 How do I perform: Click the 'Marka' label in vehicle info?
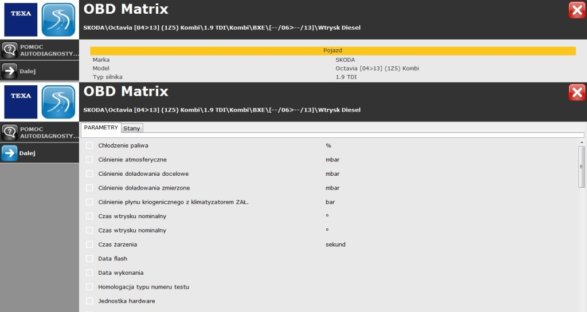pos(101,60)
